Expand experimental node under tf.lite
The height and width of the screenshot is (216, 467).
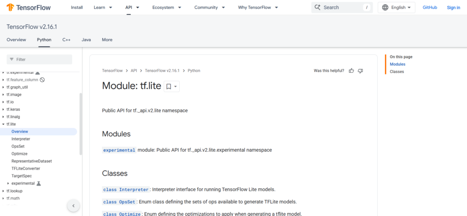tap(8, 183)
